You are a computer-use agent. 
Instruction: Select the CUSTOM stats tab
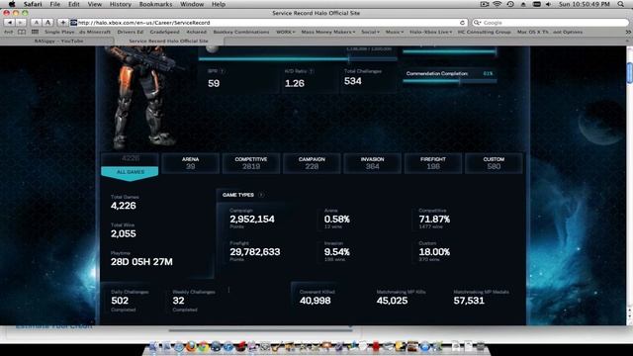click(x=494, y=163)
